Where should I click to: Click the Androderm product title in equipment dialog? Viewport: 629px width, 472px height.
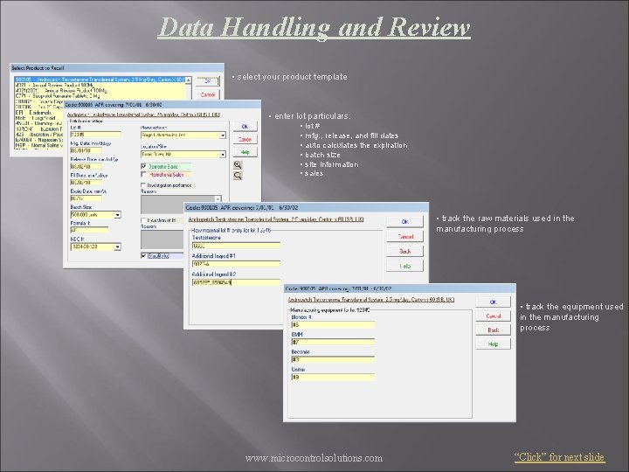point(371,300)
